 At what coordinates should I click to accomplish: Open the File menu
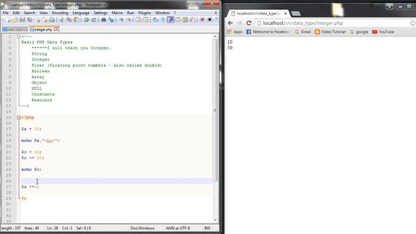tap(6, 13)
